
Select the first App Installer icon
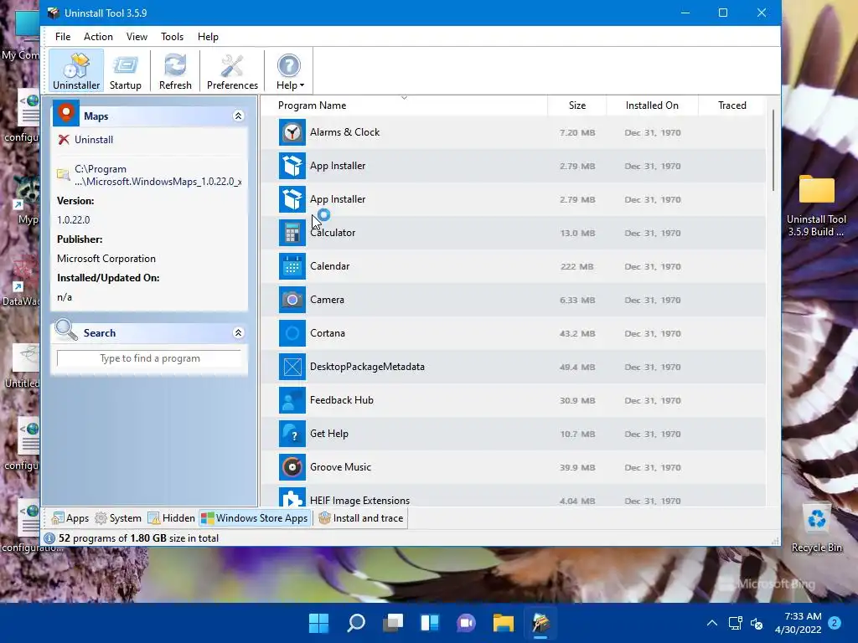pyautogui.click(x=292, y=166)
